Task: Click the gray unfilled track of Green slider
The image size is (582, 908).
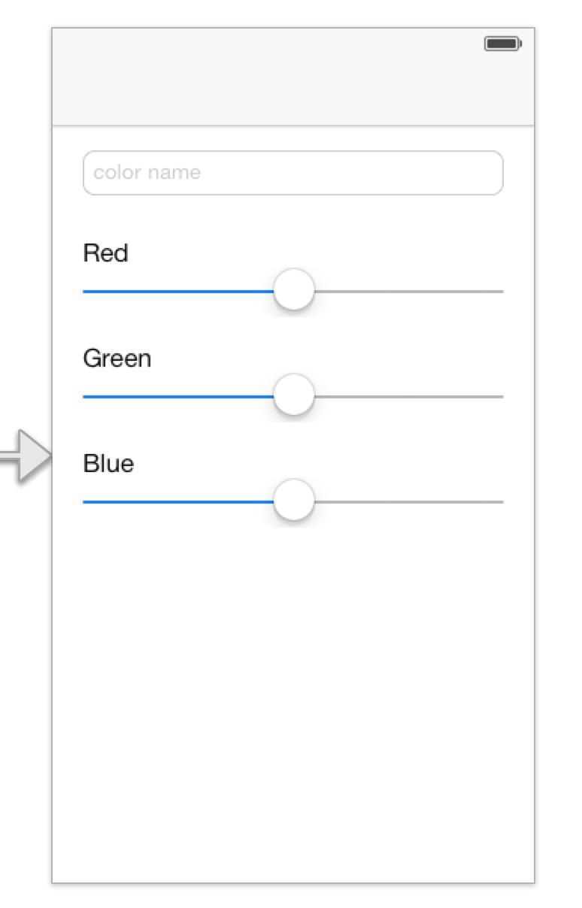Action: coord(408,396)
